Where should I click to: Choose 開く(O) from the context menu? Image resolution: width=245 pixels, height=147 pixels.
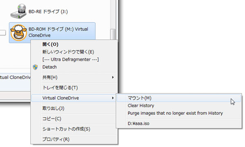[x=74, y=44]
